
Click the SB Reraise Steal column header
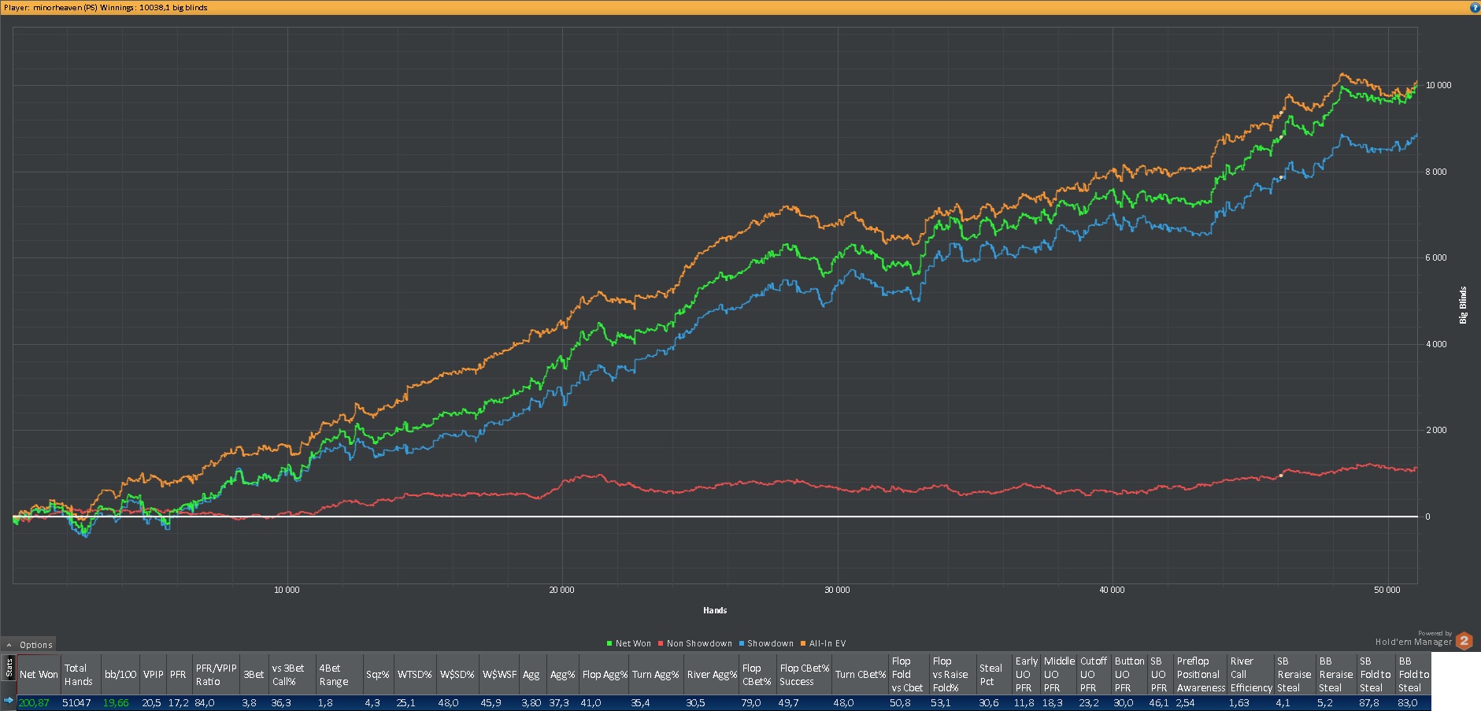click(x=1295, y=674)
